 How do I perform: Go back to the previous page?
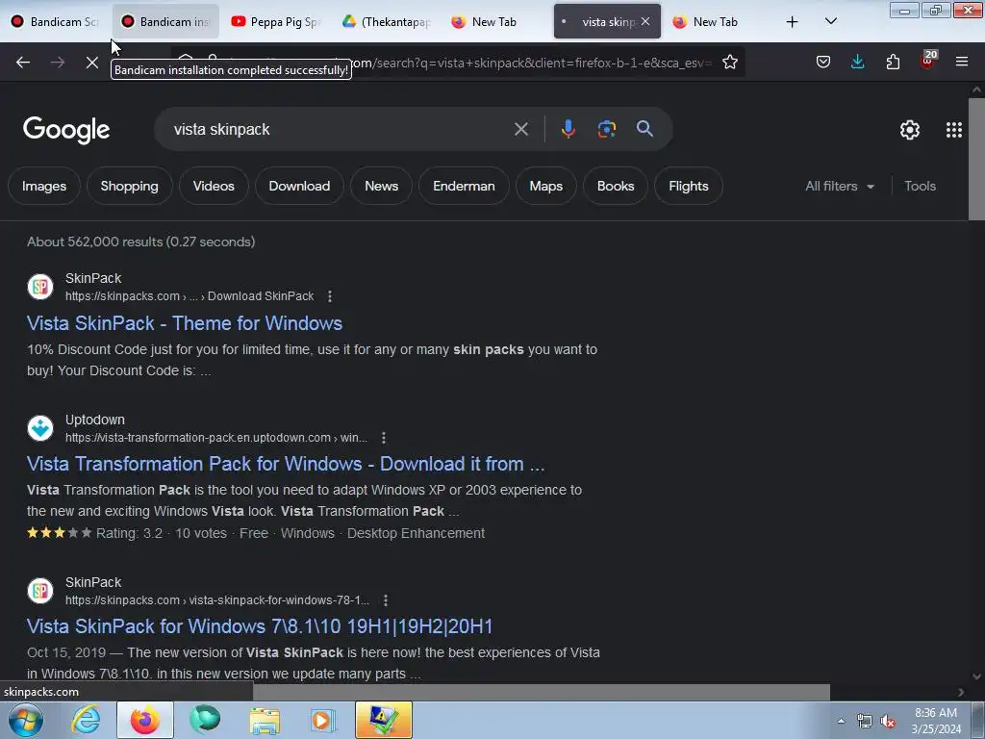23,63
